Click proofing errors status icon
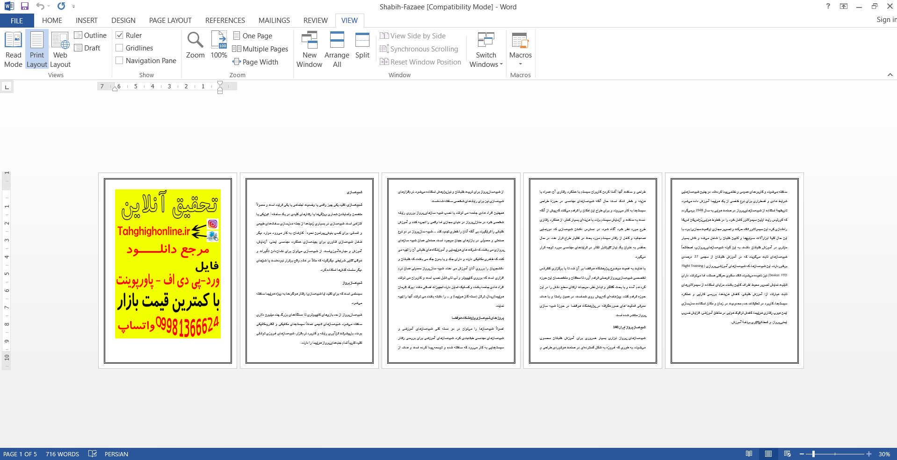Image resolution: width=897 pixels, height=460 pixels. (93, 454)
